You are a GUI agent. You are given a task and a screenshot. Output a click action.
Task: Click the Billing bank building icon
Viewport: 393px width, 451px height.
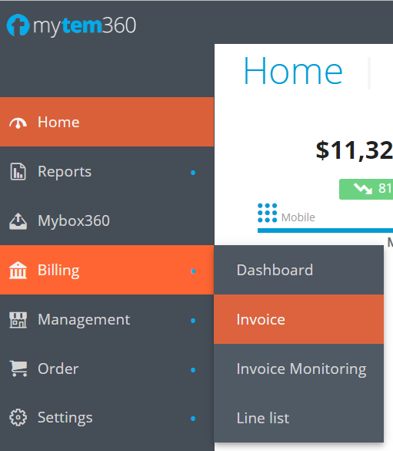click(18, 271)
